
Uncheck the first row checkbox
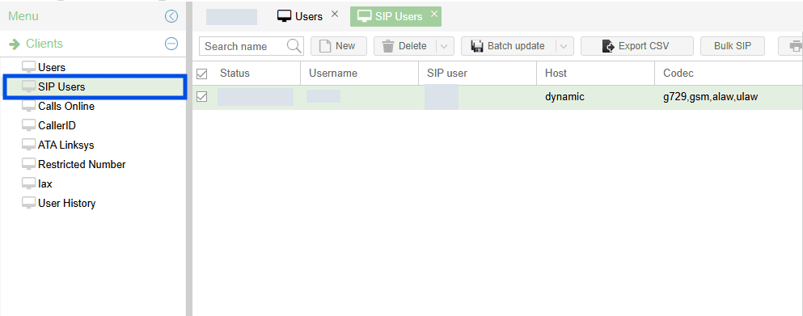click(202, 96)
